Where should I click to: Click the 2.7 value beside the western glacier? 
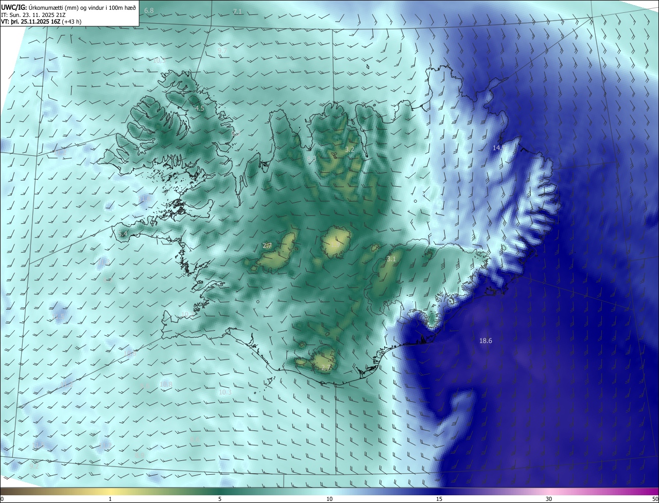(x=267, y=246)
